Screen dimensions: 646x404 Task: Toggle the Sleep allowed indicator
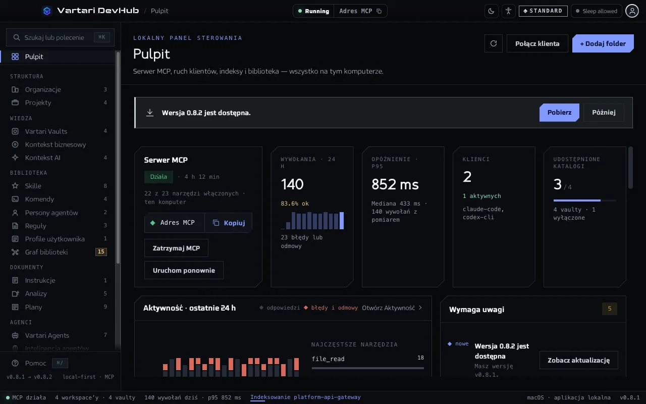tap(596, 11)
